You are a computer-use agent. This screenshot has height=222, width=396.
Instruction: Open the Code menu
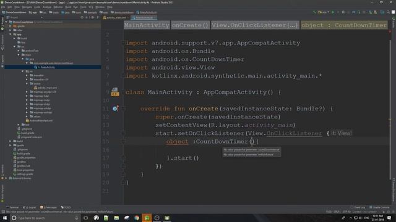coord(37,7)
